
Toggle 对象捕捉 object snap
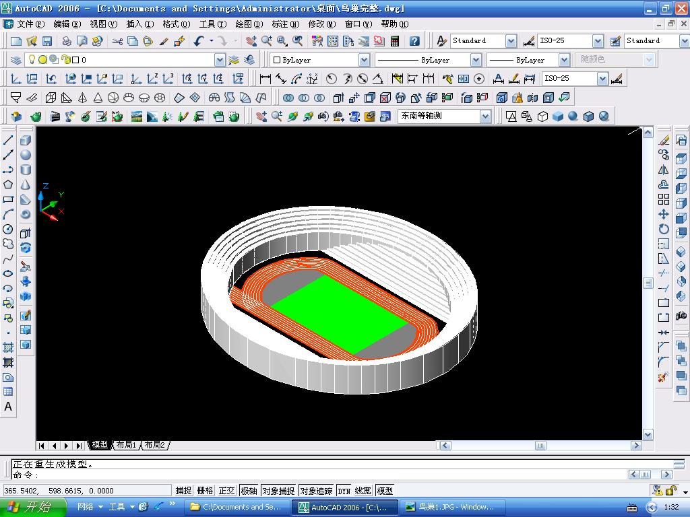coord(278,491)
